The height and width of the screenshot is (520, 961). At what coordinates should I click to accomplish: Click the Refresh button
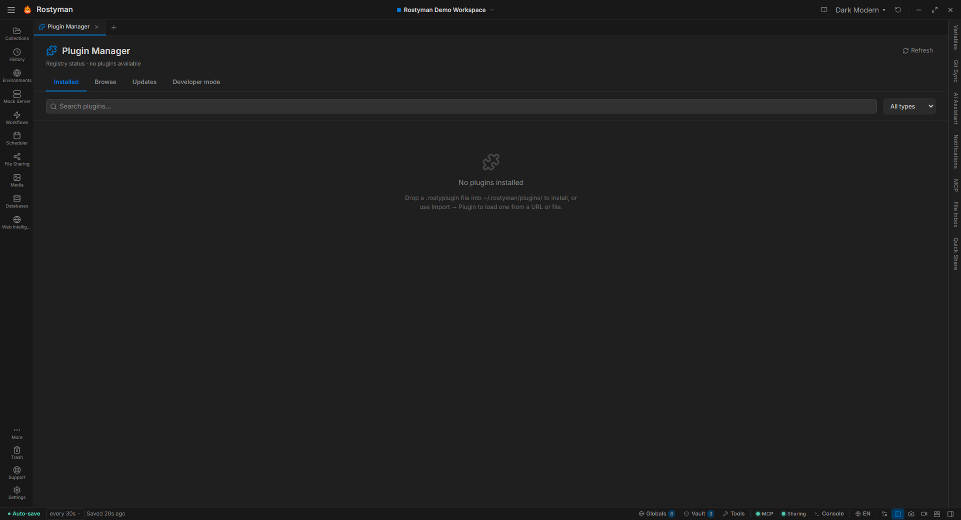click(917, 50)
